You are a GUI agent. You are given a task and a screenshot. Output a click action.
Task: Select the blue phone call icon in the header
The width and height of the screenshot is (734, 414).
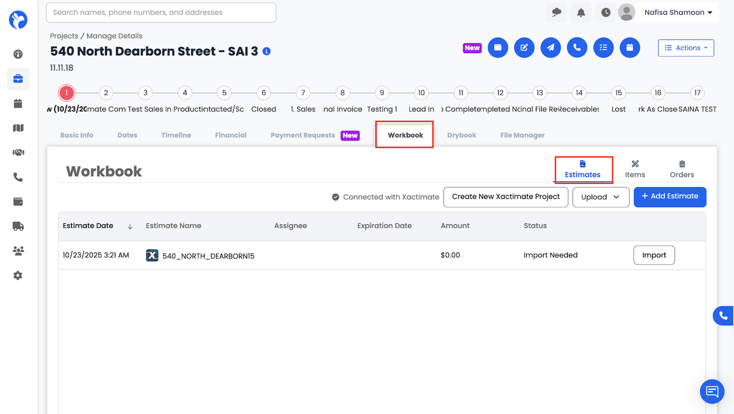(x=577, y=47)
